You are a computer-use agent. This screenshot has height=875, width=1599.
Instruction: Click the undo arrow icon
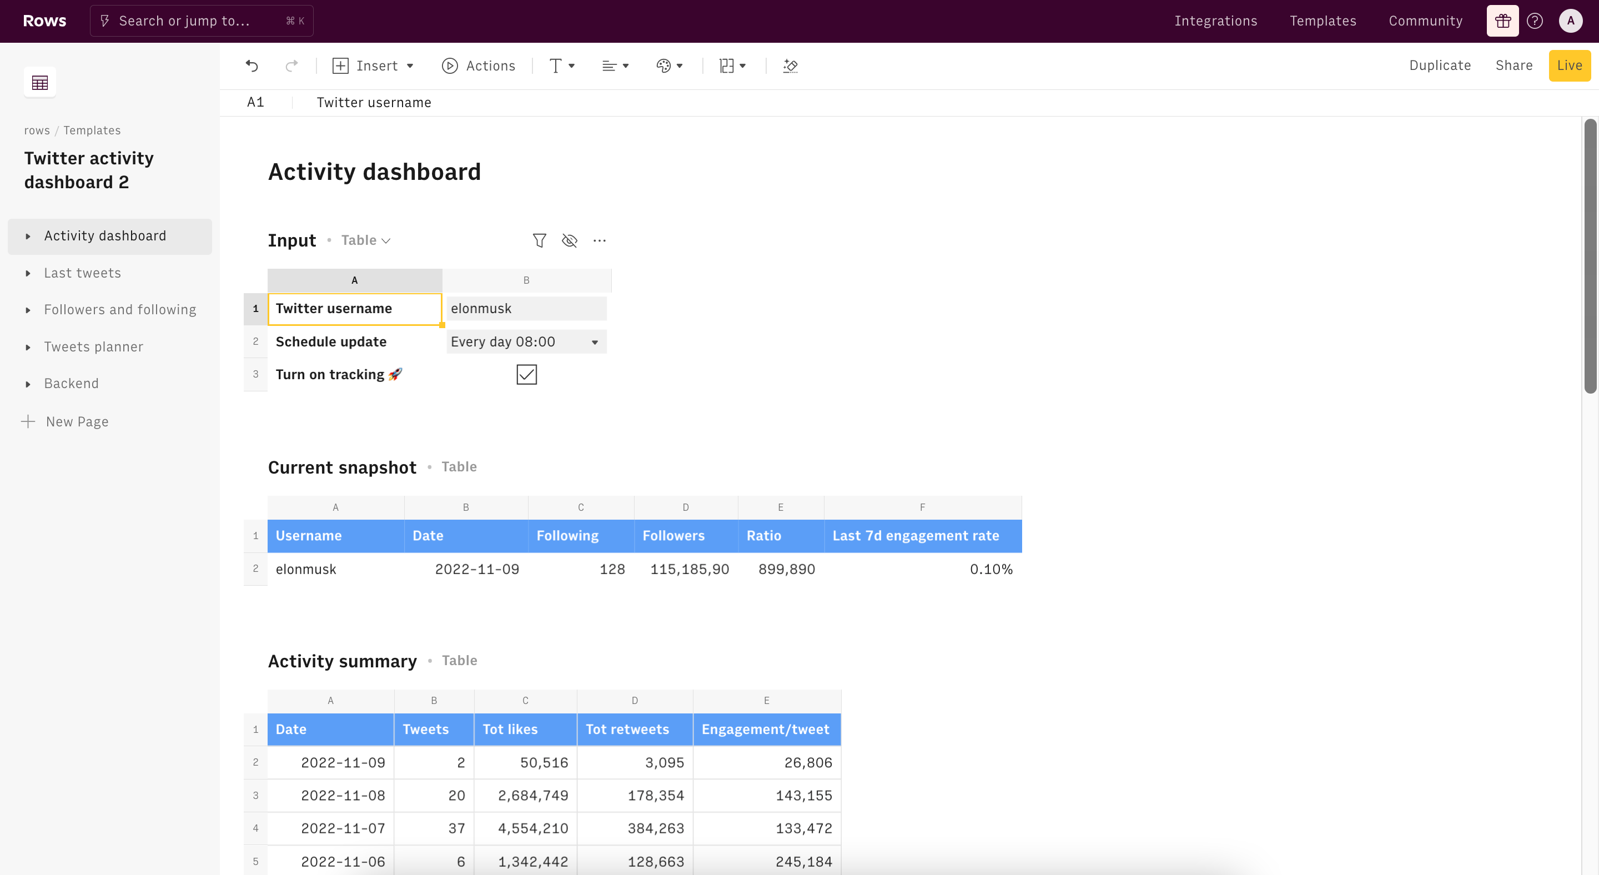[x=252, y=66]
